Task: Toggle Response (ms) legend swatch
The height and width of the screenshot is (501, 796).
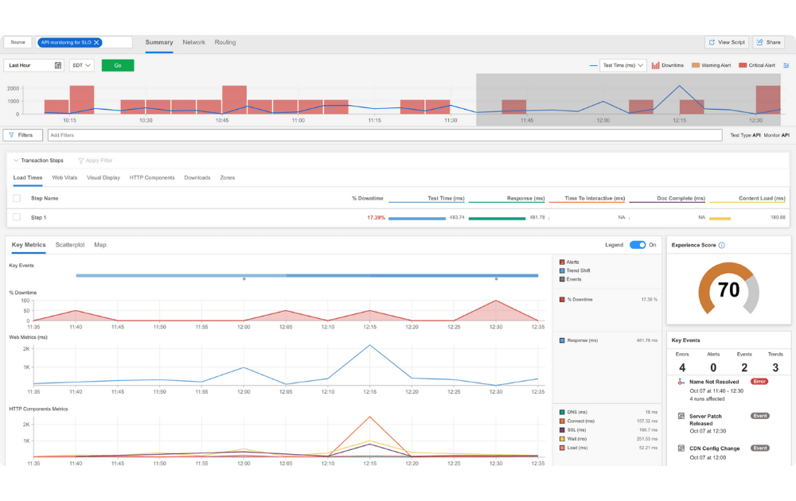Action: coord(562,341)
